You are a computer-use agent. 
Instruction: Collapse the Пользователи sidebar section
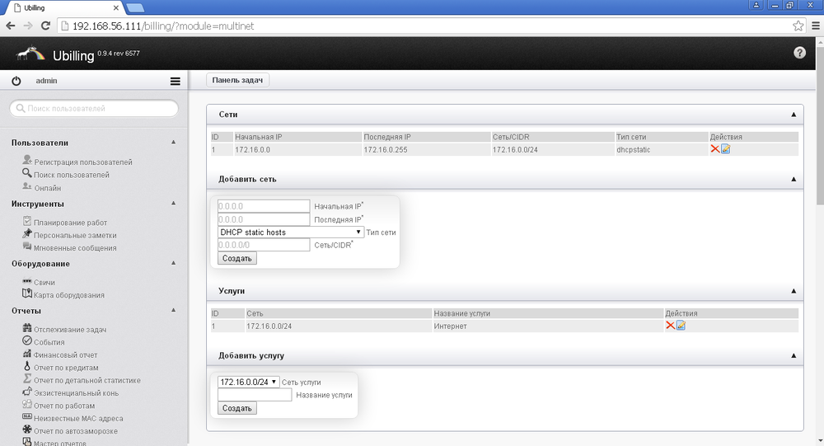tap(173, 143)
